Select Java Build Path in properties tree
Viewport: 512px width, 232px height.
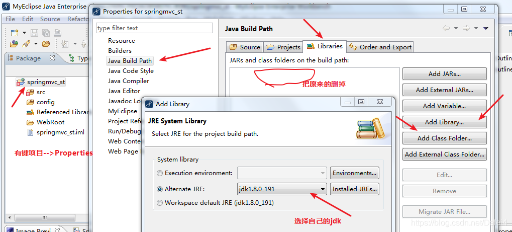[x=130, y=61]
